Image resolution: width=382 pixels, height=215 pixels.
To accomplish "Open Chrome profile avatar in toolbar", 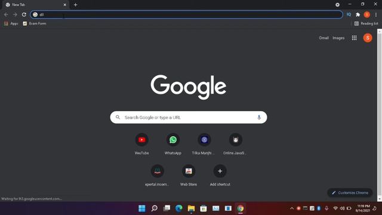I will tap(367, 14).
